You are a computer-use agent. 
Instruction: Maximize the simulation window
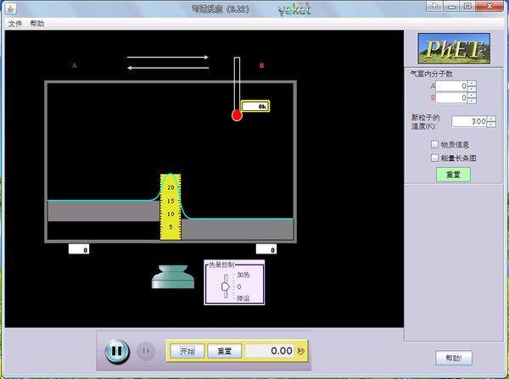pyautogui.click(x=467, y=6)
